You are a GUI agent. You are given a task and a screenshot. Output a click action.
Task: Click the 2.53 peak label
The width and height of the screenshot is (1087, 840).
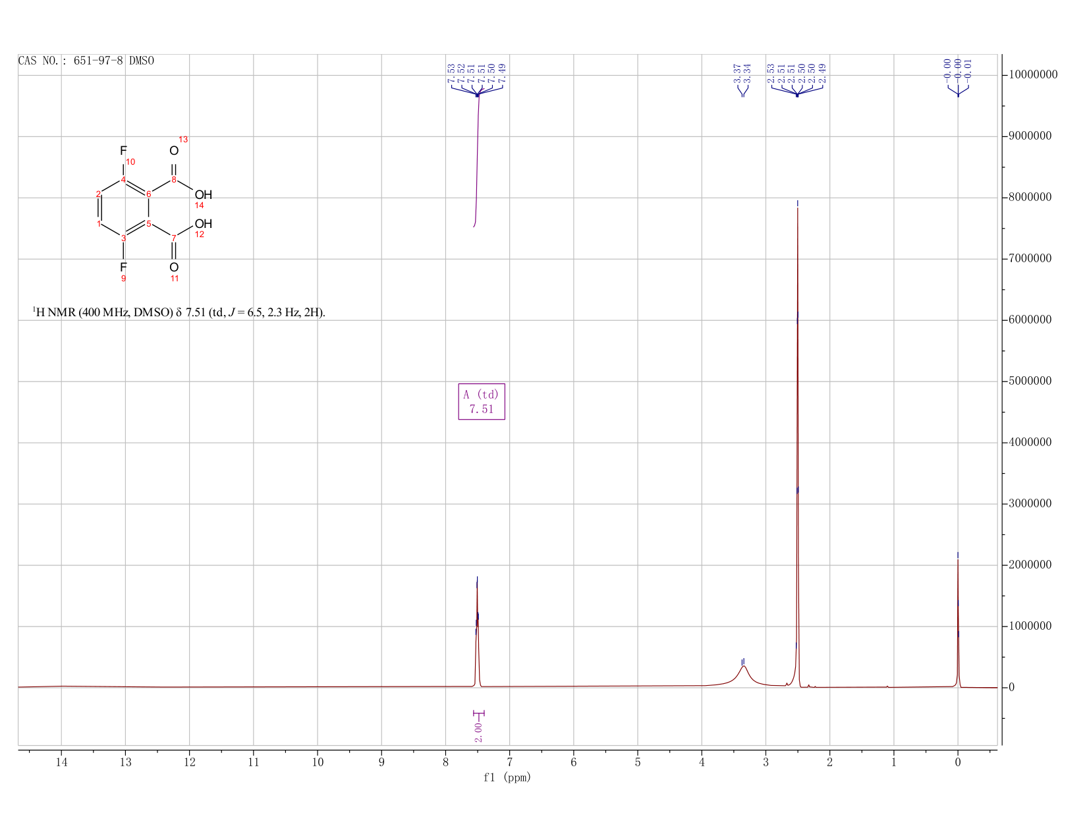pos(771,72)
